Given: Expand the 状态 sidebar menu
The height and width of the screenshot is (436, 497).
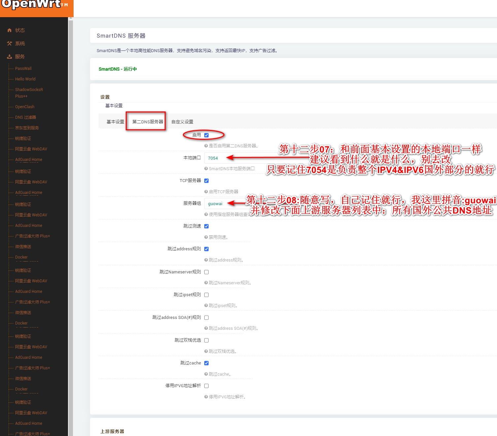Looking at the screenshot, I should 20,30.
